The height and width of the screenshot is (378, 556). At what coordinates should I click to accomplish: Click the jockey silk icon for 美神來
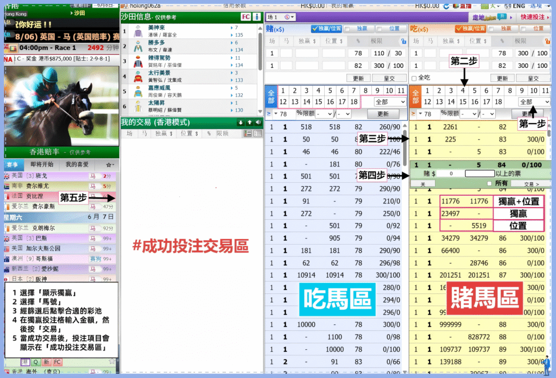point(138,31)
